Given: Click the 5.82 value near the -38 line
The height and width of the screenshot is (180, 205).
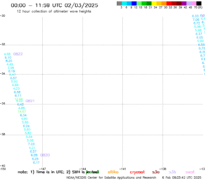Looking at the screenshot, I should point(28,133).
